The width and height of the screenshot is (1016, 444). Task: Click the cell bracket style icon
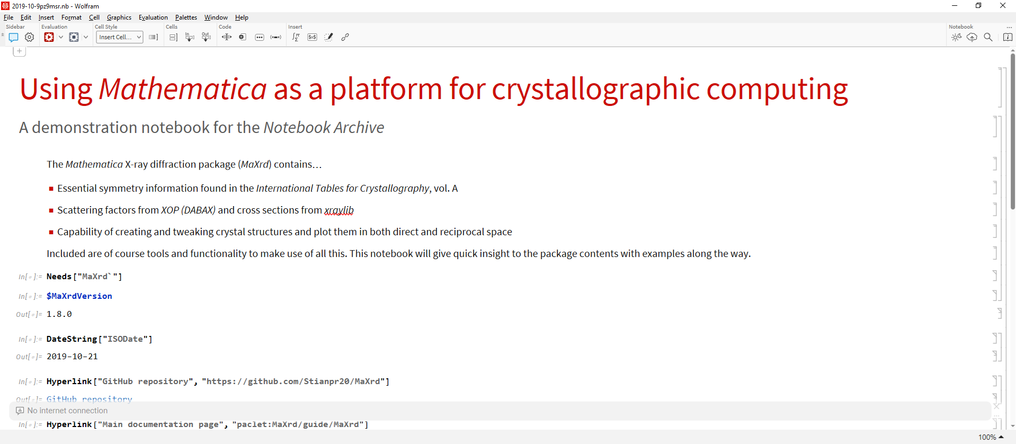click(154, 37)
